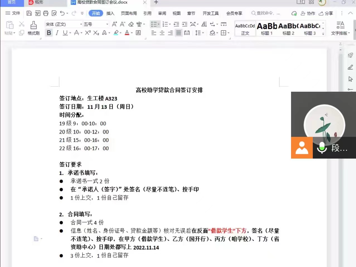Click the 协作 collaborate button
Image resolution: width=356 pixels, height=267 pixels.
click(x=308, y=13)
